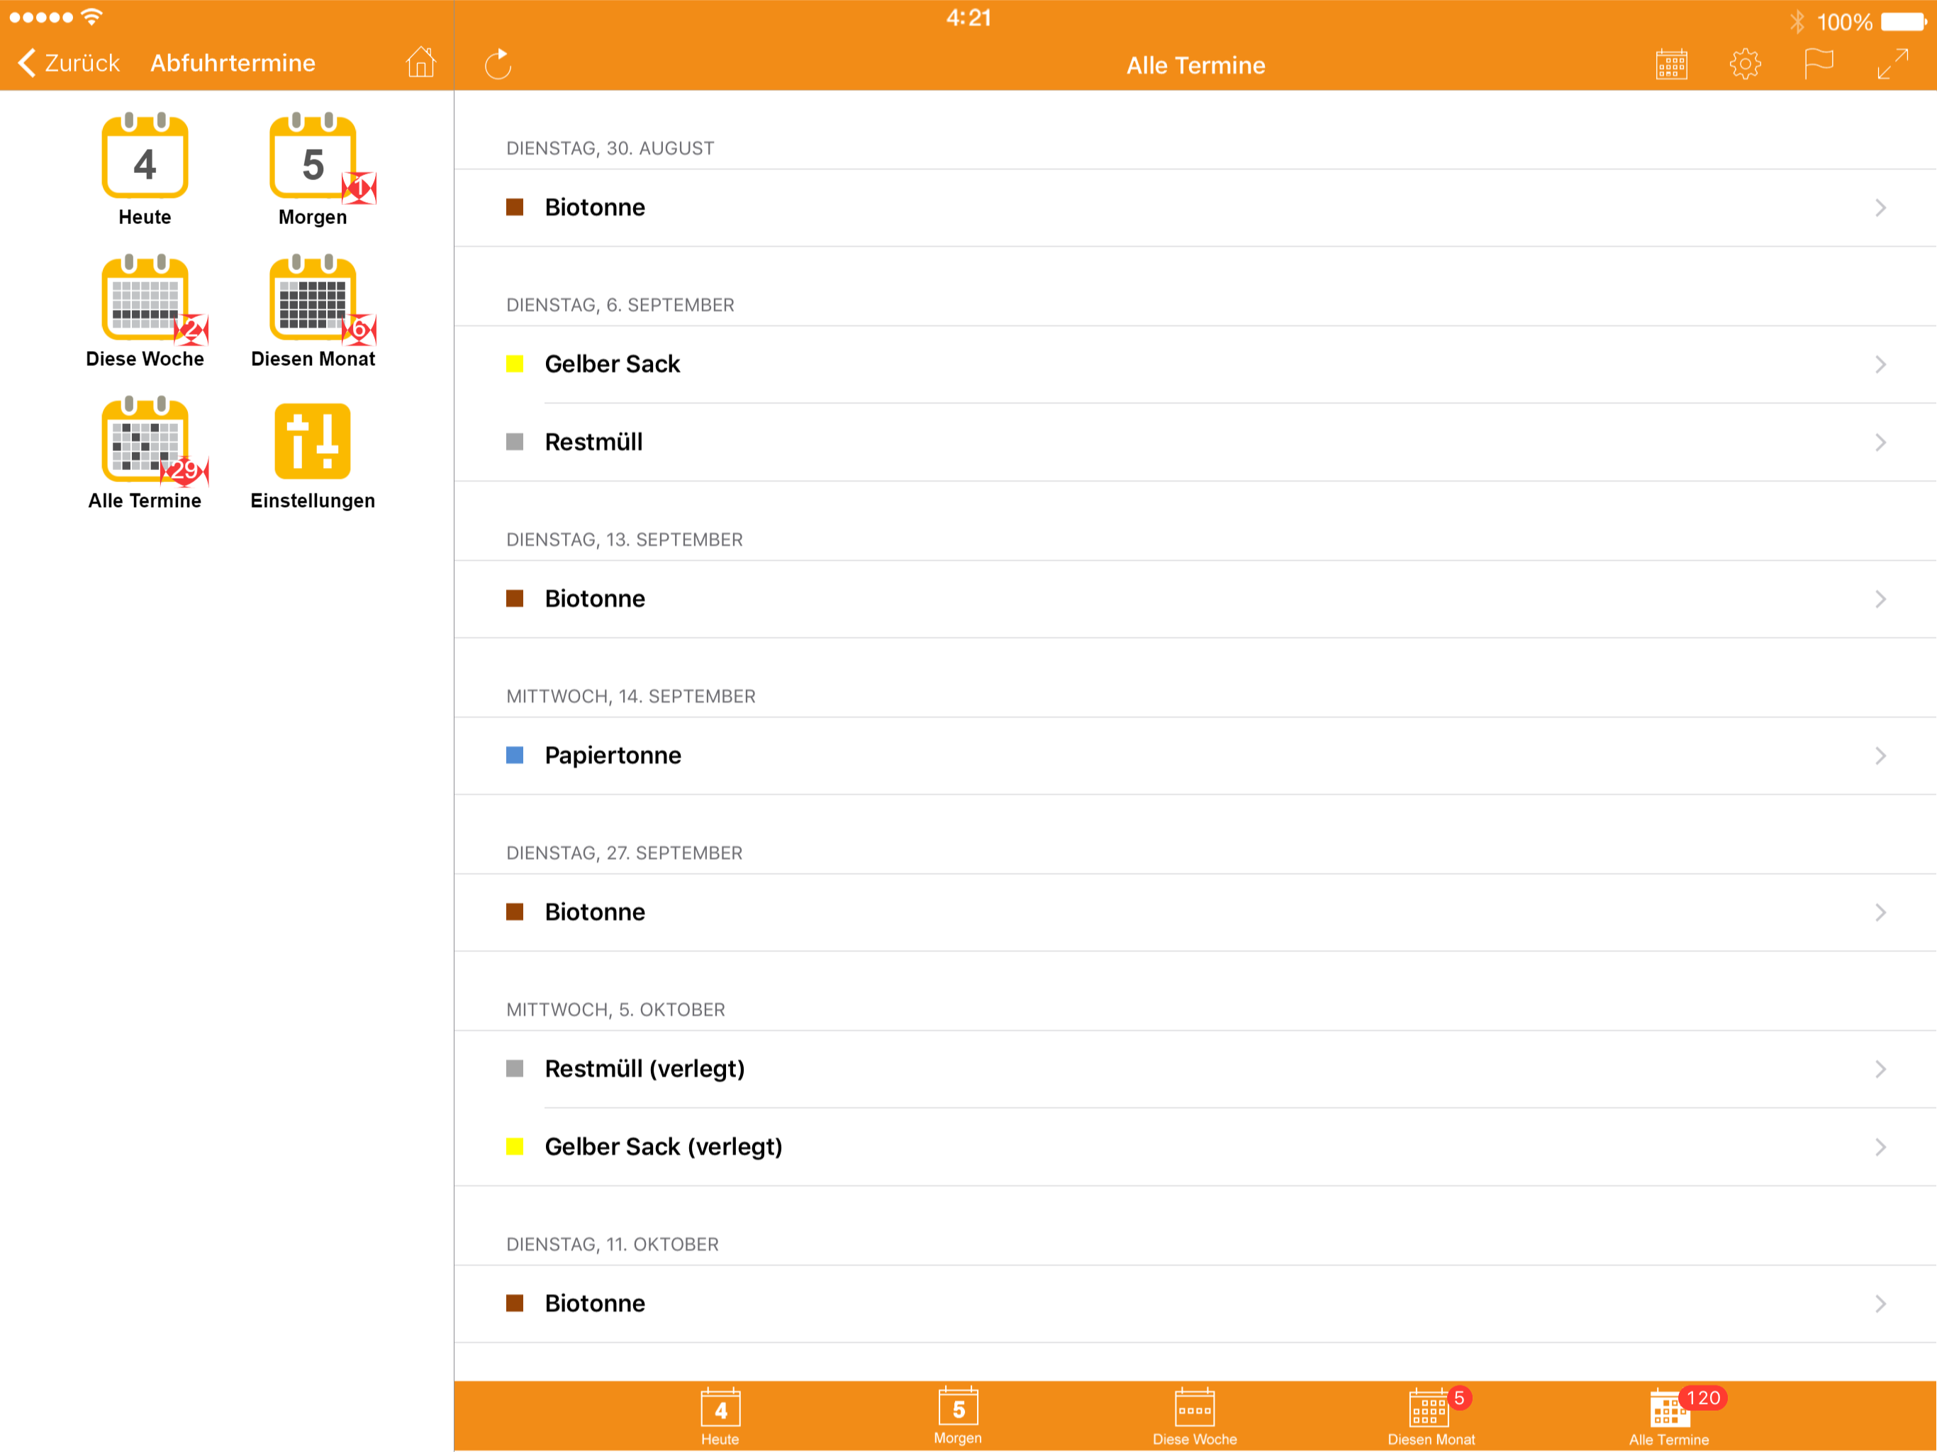
Task: Open the Morgen calendar icon in sidebar
Action: click(x=313, y=157)
